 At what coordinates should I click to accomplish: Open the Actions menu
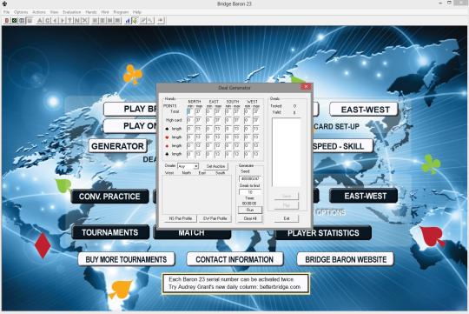pyautogui.click(x=39, y=12)
